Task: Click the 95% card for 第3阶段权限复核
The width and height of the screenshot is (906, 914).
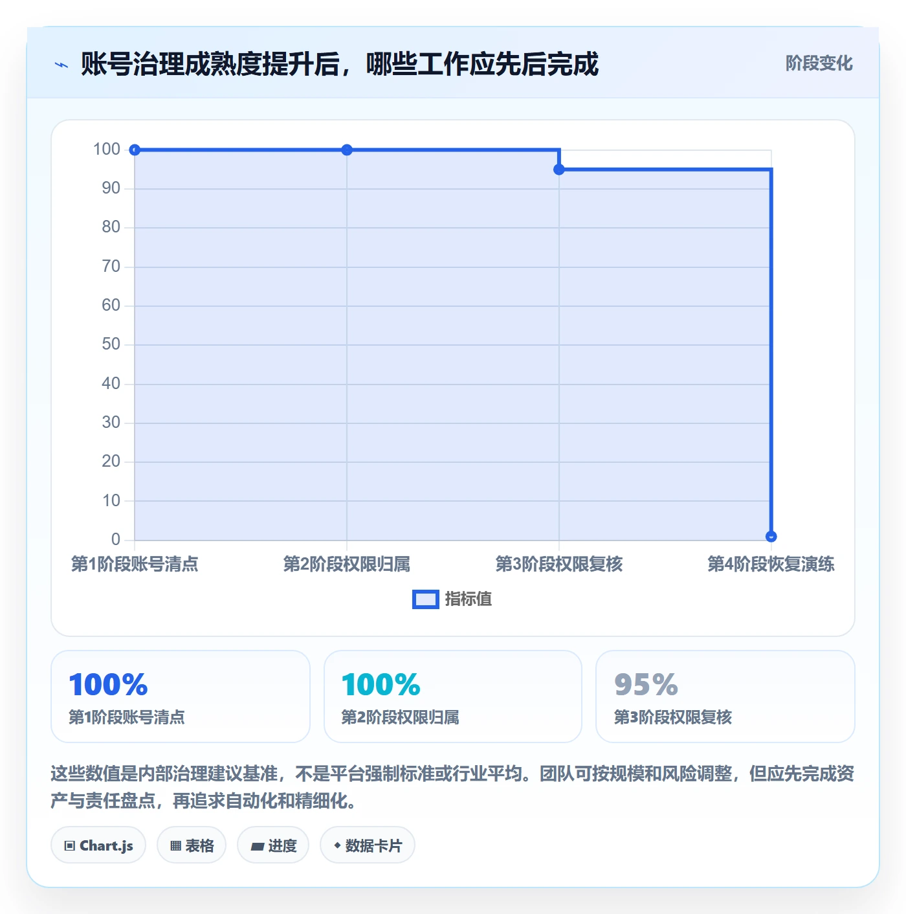Action: (x=725, y=697)
